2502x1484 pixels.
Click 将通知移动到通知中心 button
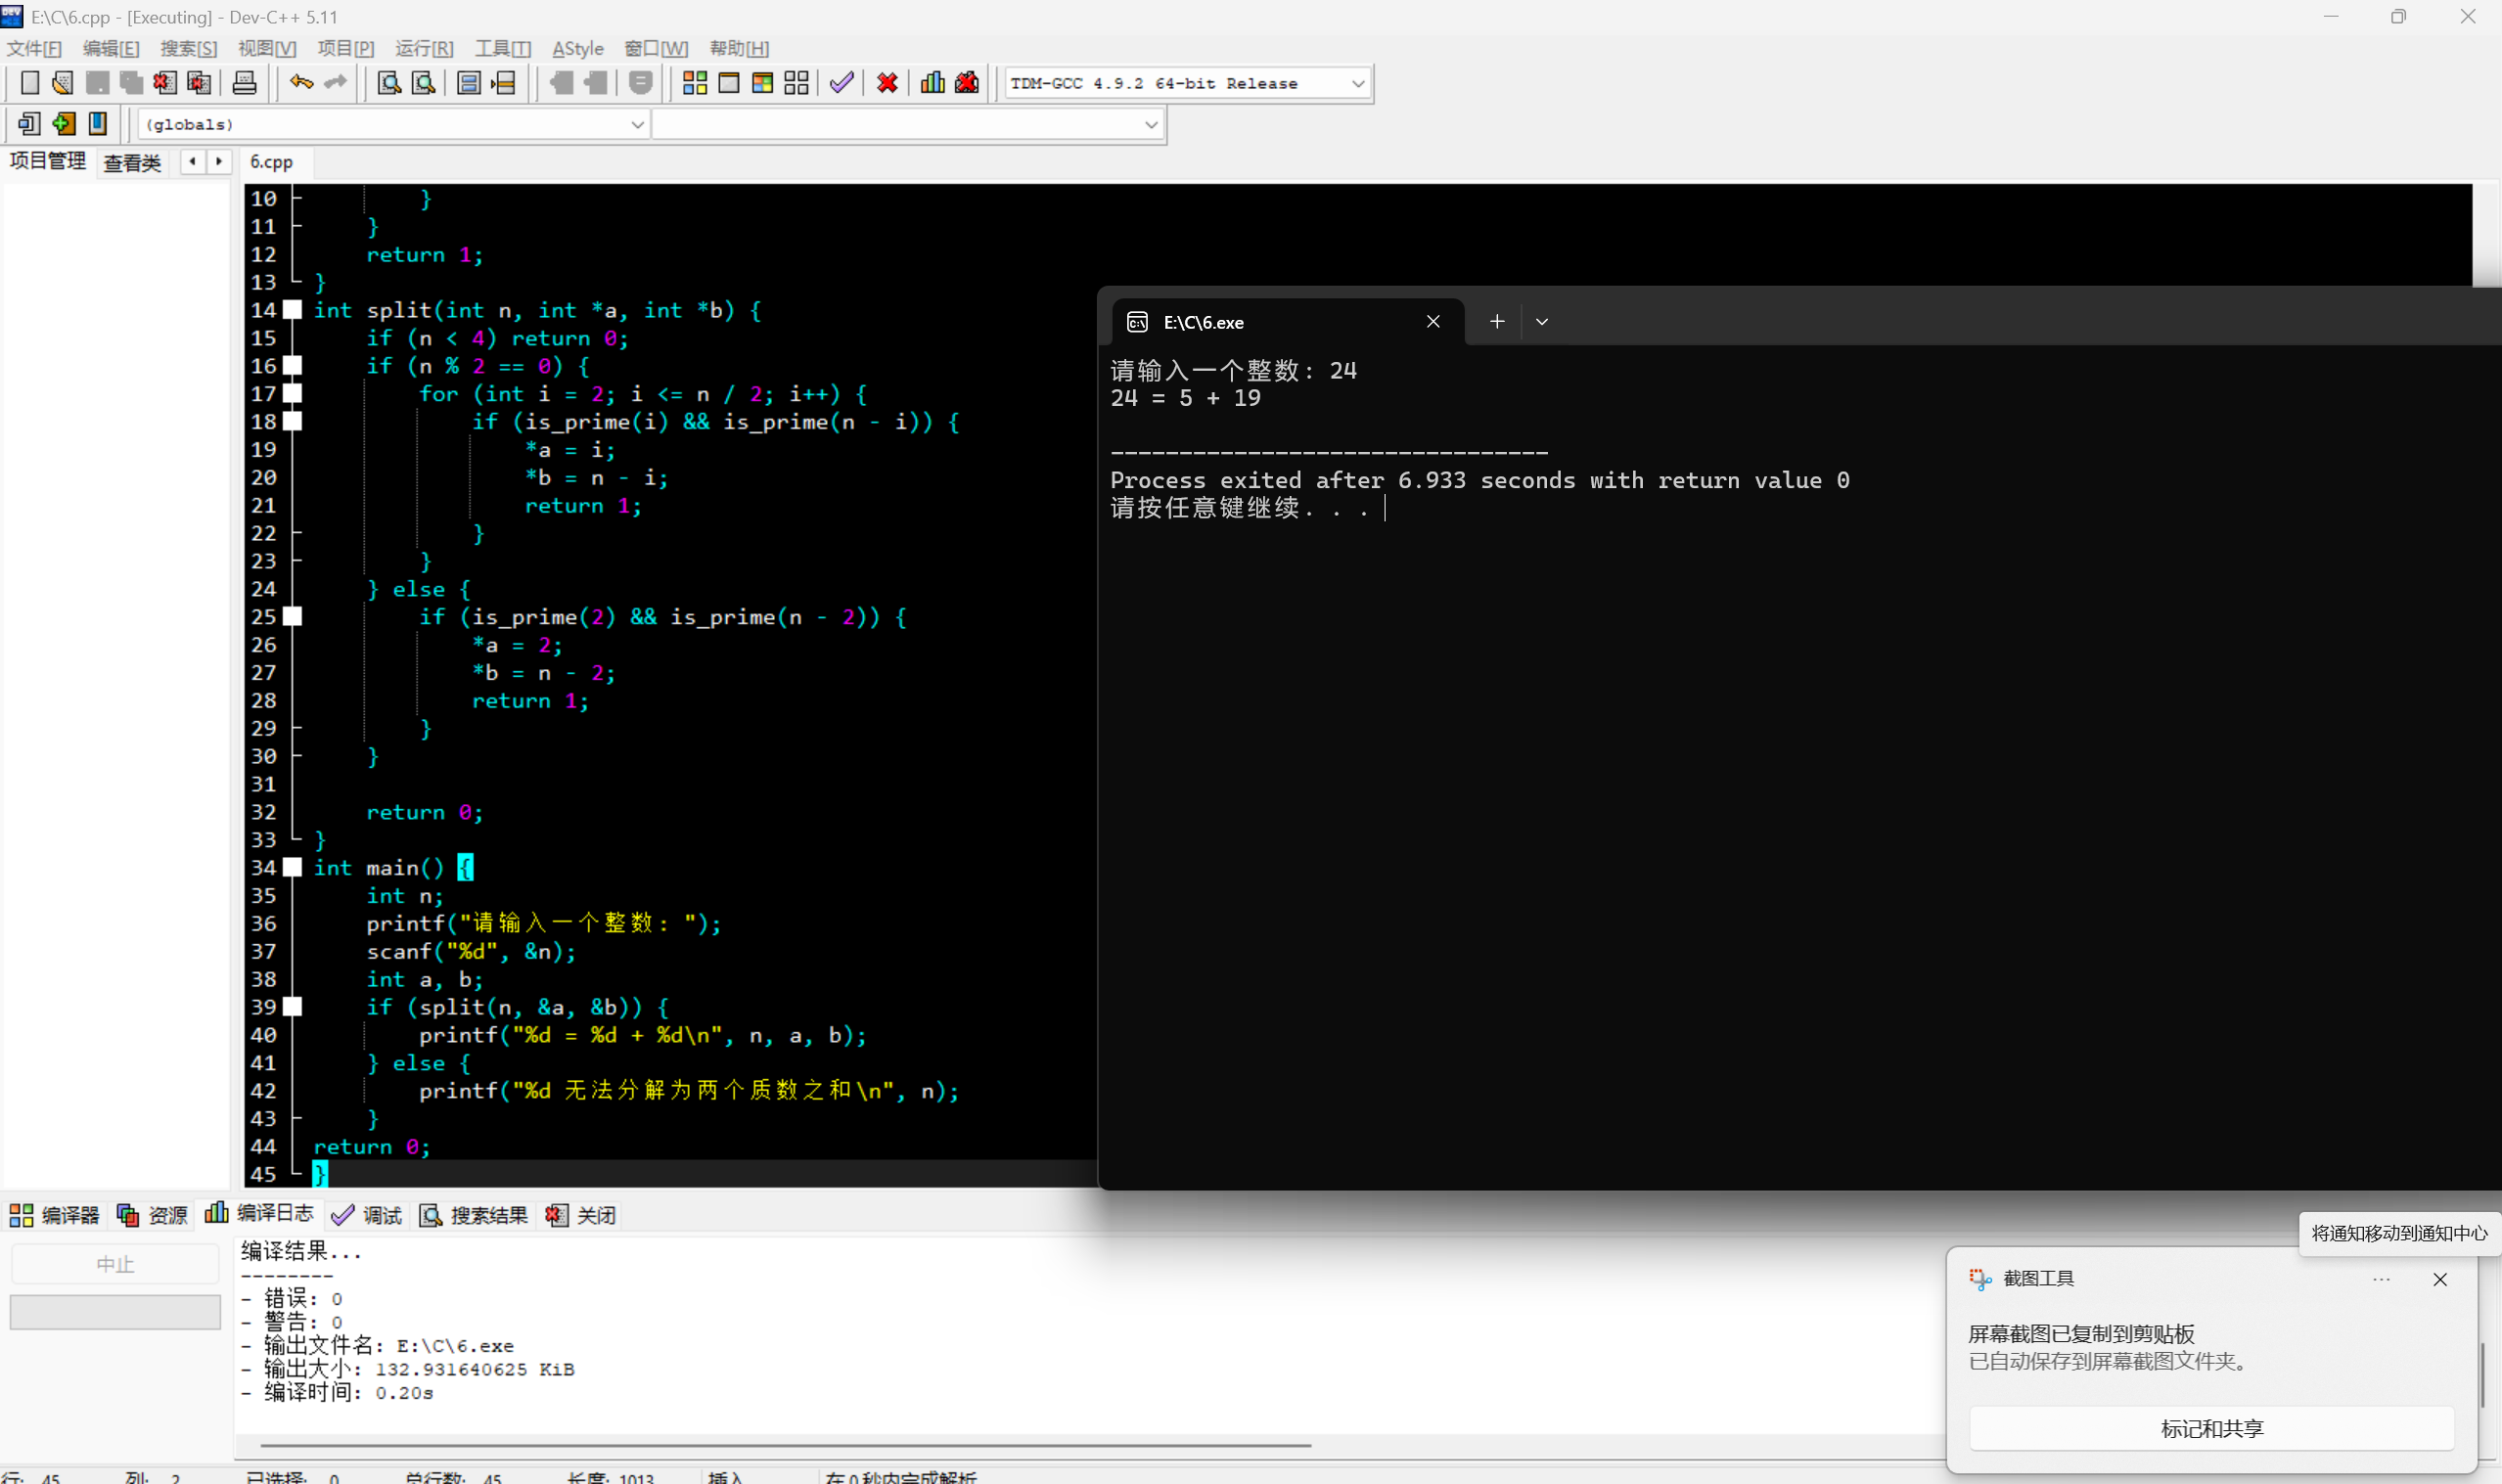[x=2398, y=1233]
